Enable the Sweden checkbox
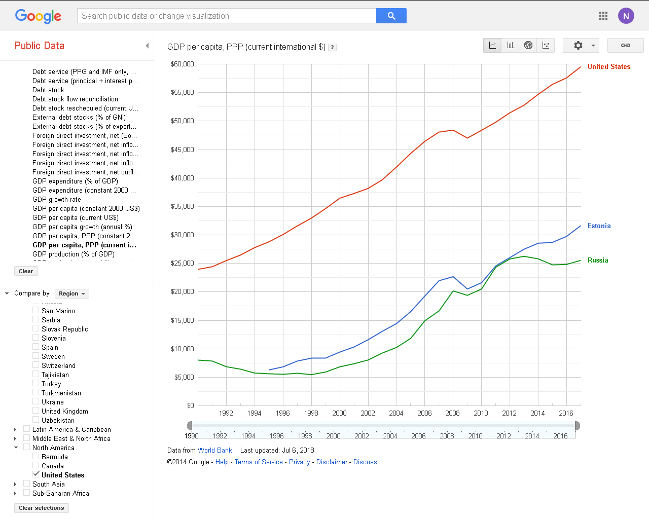 (x=36, y=356)
